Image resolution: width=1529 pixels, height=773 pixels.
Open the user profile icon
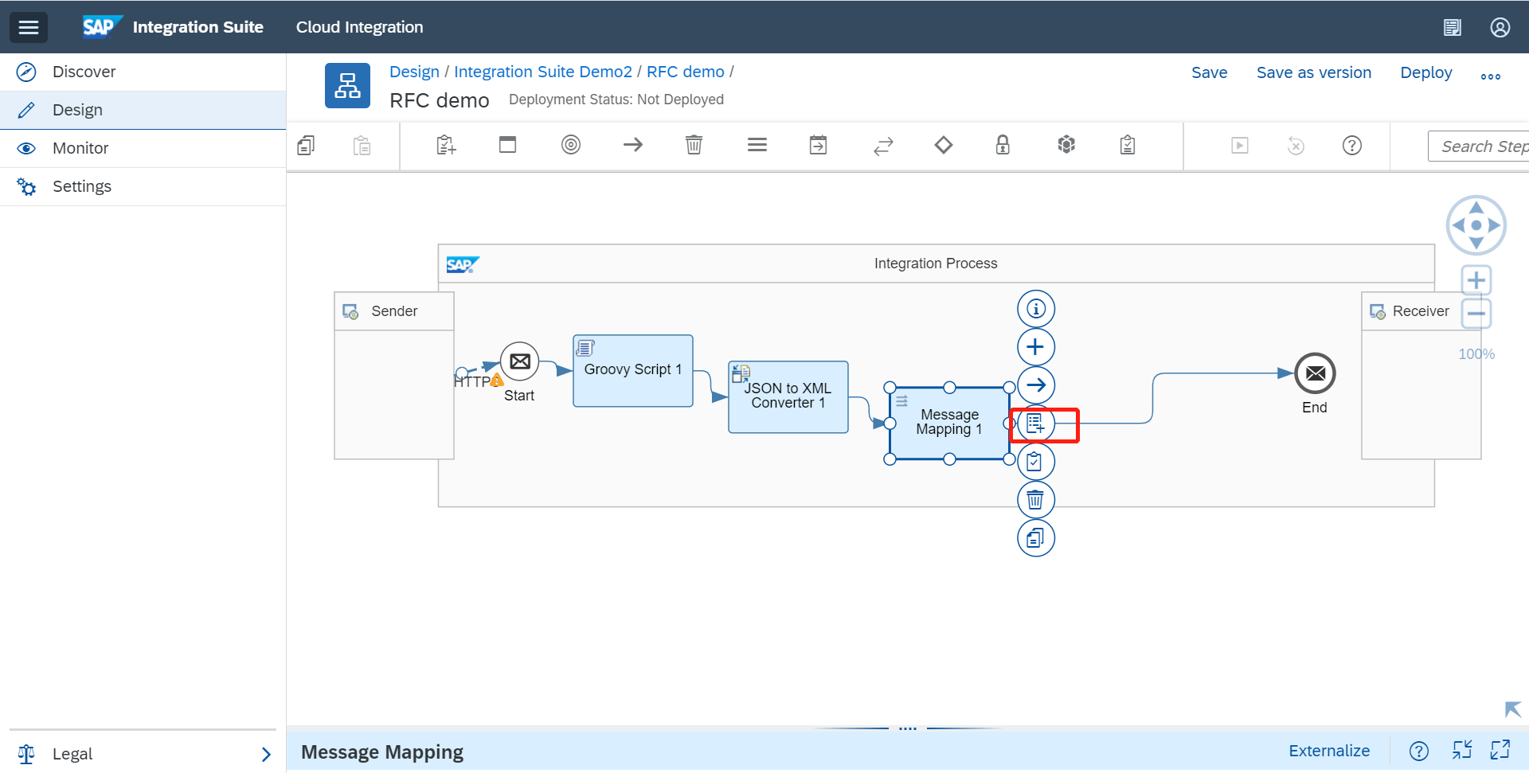click(1500, 28)
